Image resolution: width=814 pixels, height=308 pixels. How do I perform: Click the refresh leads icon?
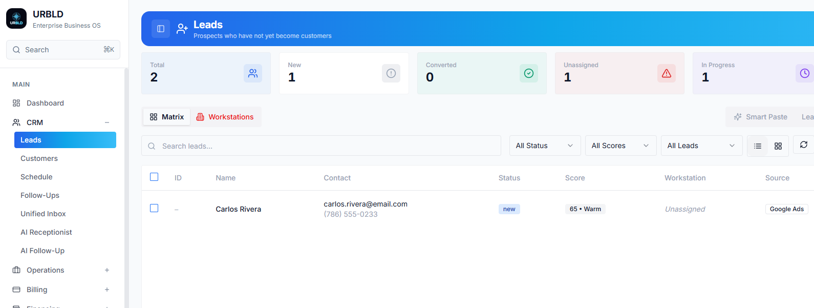tap(804, 145)
